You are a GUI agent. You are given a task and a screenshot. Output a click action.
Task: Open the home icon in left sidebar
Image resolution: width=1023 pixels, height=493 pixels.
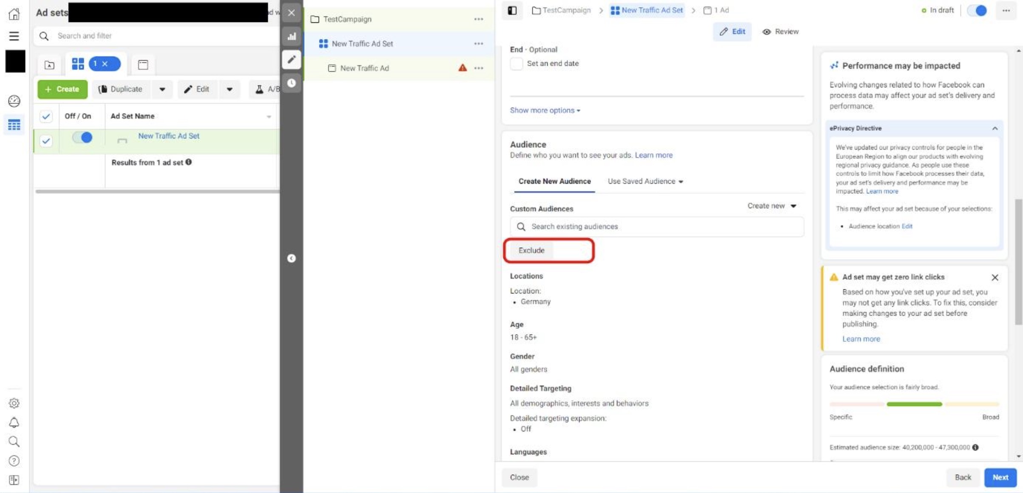pyautogui.click(x=14, y=14)
